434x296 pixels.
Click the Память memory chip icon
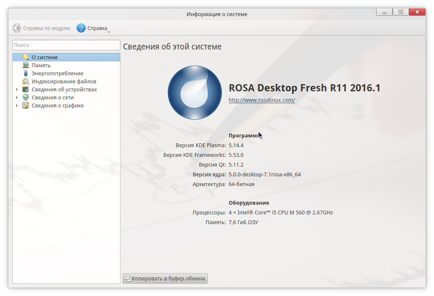tap(26, 65)
